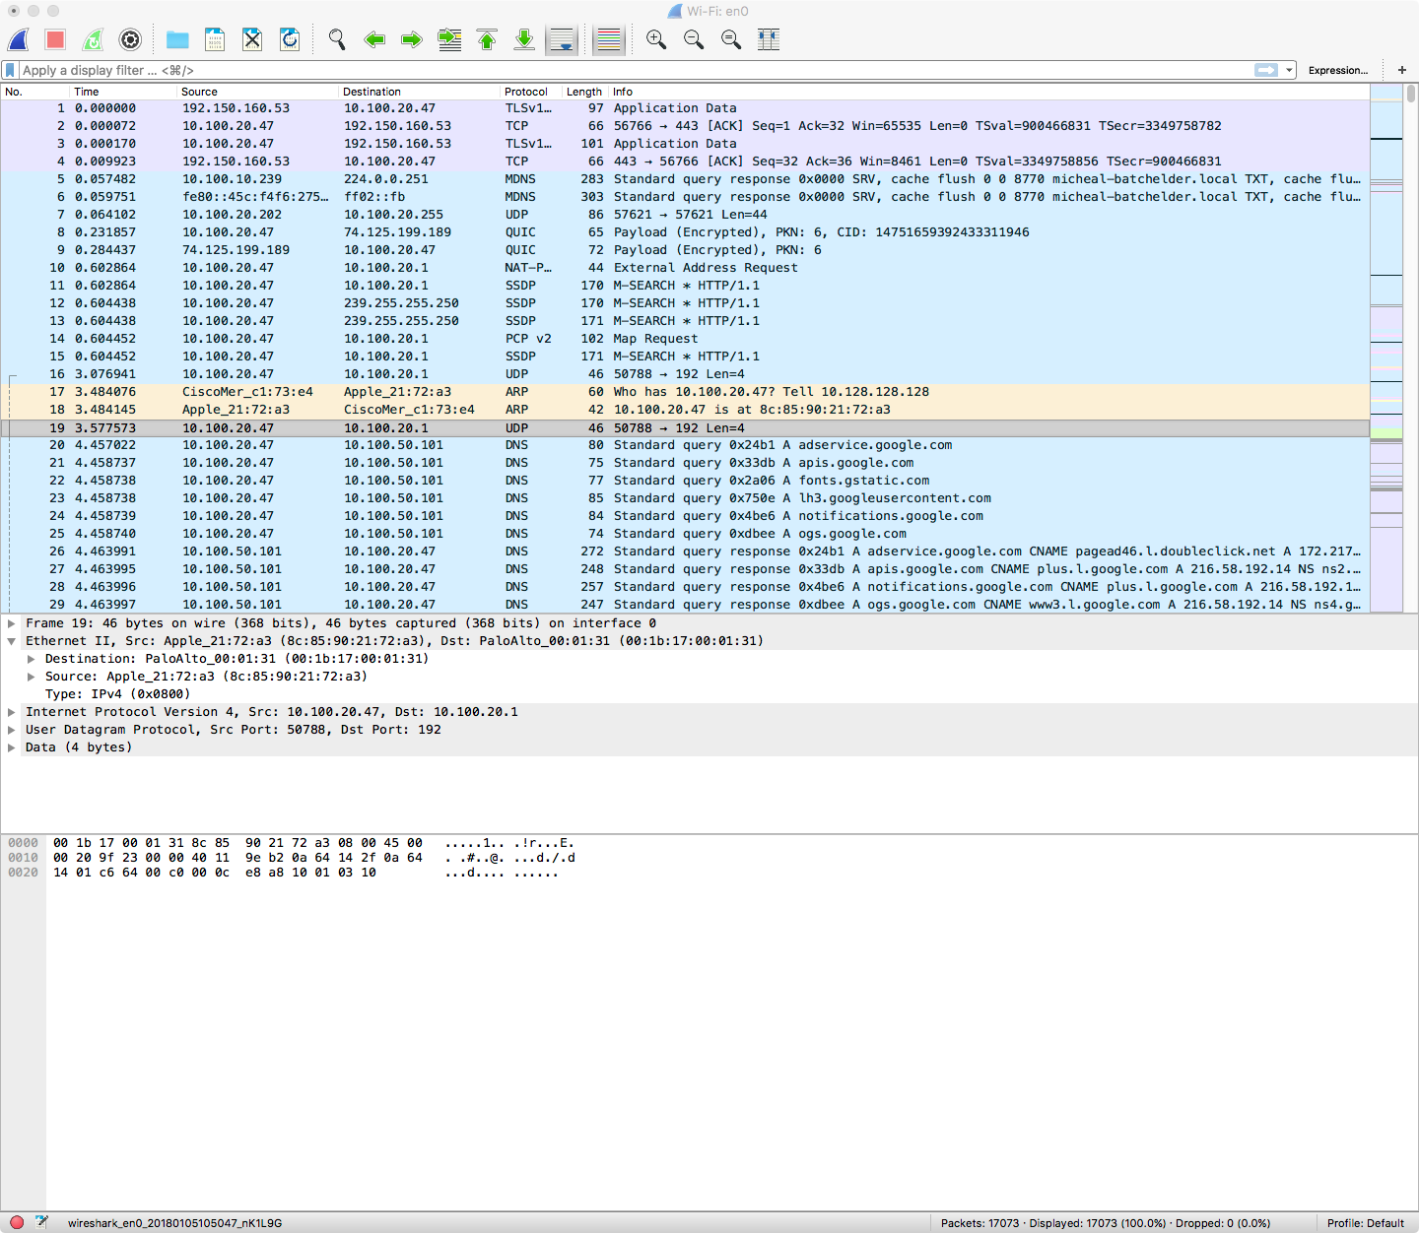Expand the User Datagram Protocol node
Image resolution: width=1419 pixels, height=1233 pixels.
point(12,730)
